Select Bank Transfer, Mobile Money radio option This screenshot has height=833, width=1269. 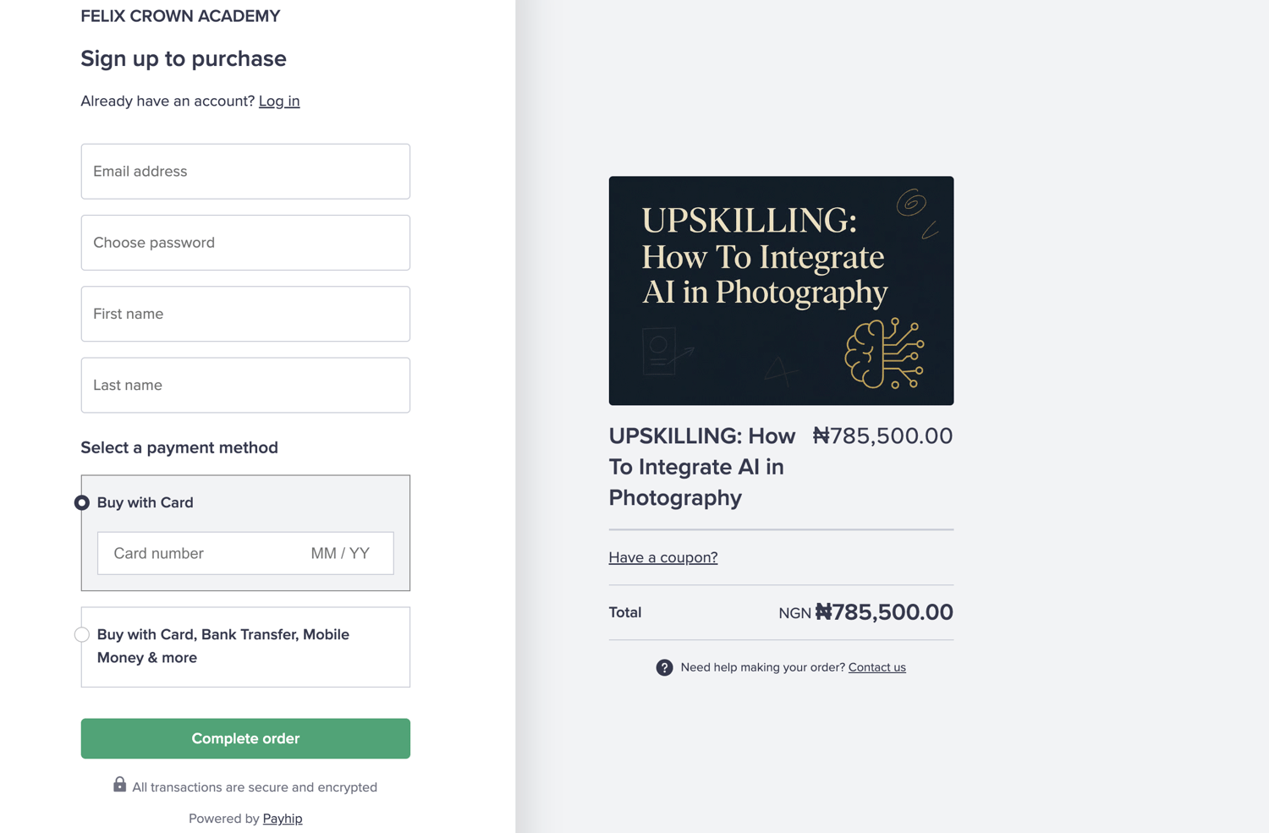pos(82,634)
